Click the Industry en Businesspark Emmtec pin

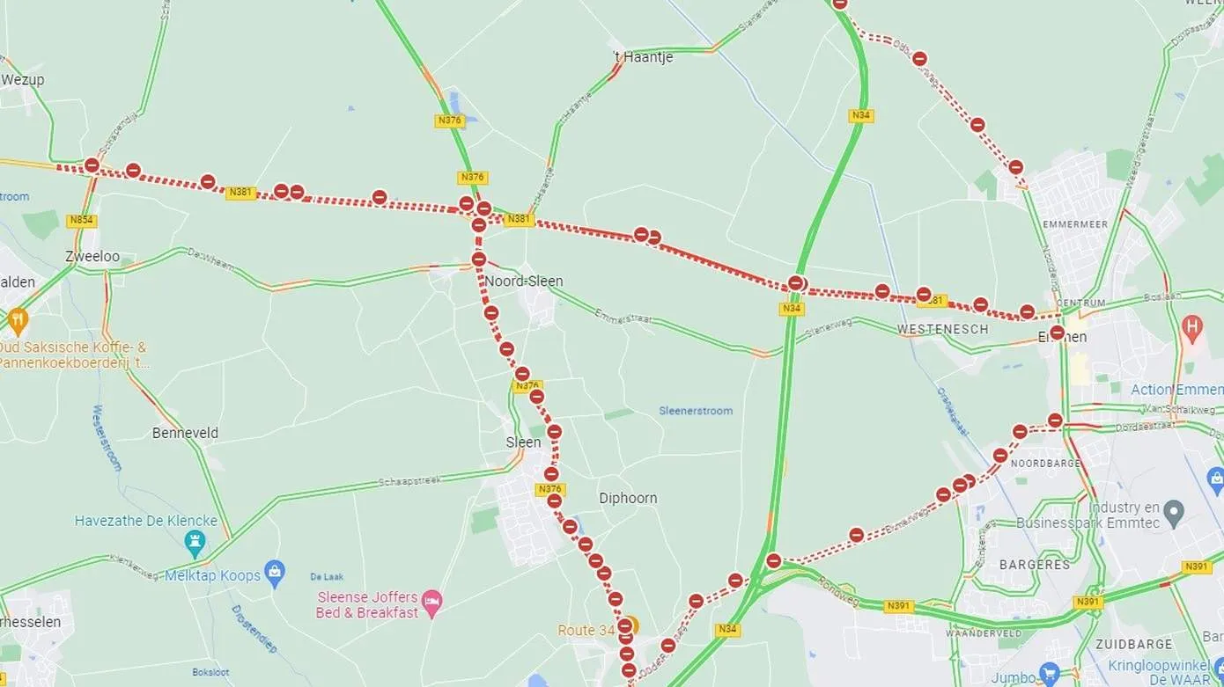1173,511
